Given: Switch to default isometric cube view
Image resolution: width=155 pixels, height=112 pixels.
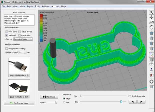Looking at the screenshot, I should [x=151, y=33].
